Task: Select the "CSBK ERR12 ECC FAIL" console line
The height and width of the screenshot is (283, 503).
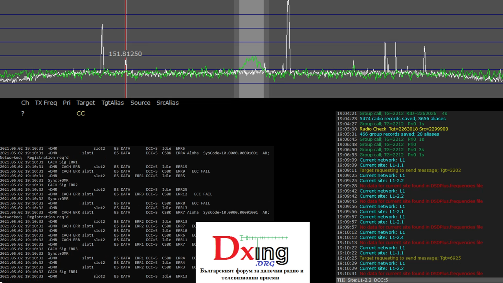Action: 106,194
